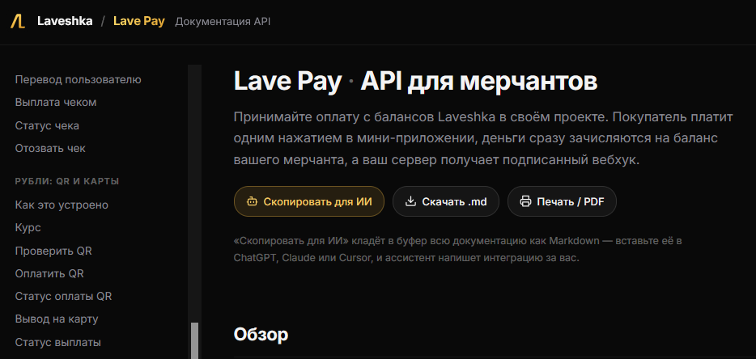Go to Статус выплаты sidebar link
Viewport: 756px width, 359px height.
coord(57,343)
